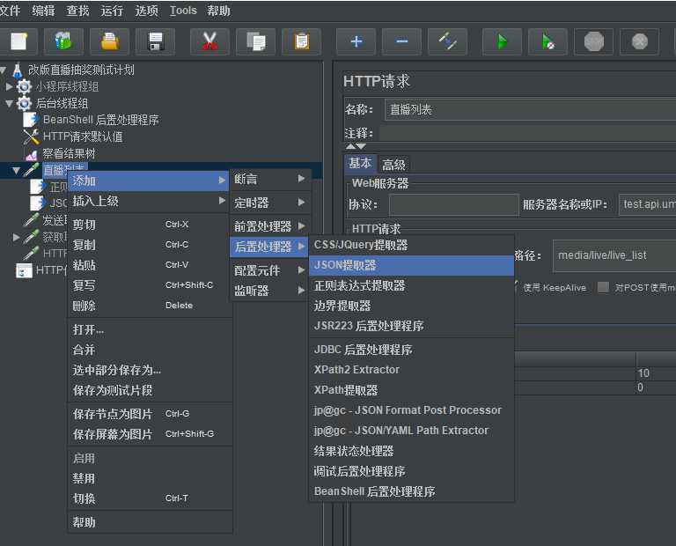Image resolution: width=676 pixels, height=546 pixels.
Task: Choose 正则表达式提取器 menu entry
Action: 412,285
